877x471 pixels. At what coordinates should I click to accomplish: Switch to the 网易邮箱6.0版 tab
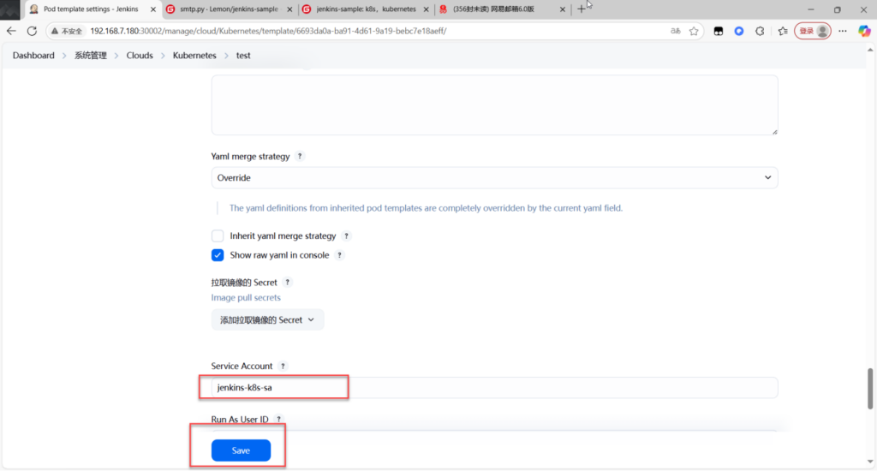pos(502,9)
